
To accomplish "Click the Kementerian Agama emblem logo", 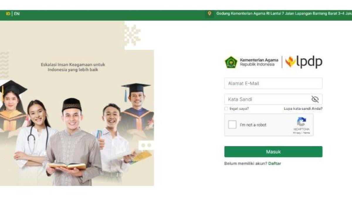I will pyautogui.click(x=231, y=62).
